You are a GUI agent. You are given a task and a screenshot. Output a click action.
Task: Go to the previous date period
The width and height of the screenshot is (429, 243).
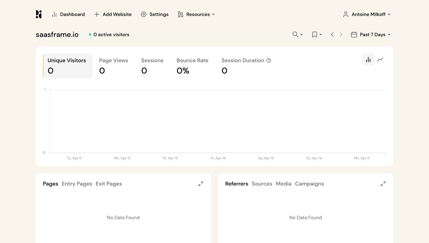coord(332,34)
